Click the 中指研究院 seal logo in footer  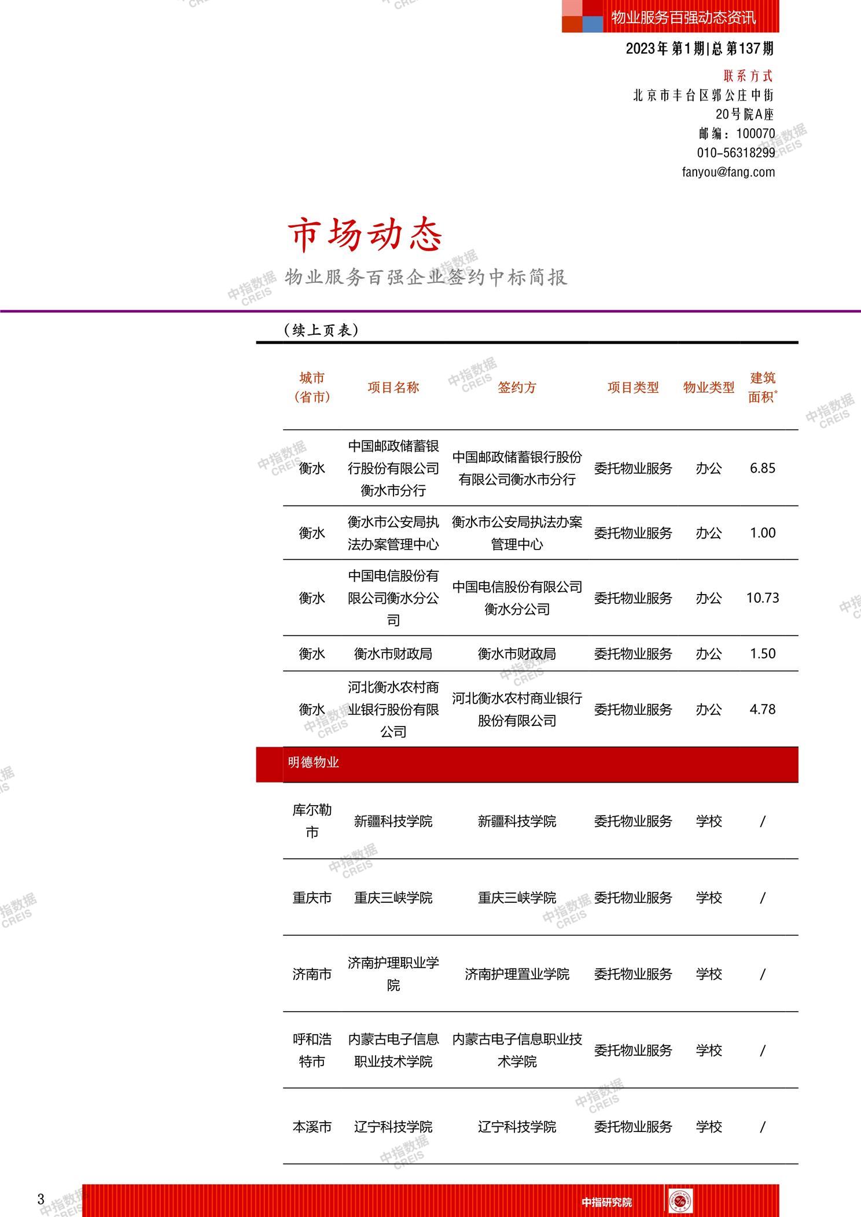pyautogui.click(x=680, y=1201)
